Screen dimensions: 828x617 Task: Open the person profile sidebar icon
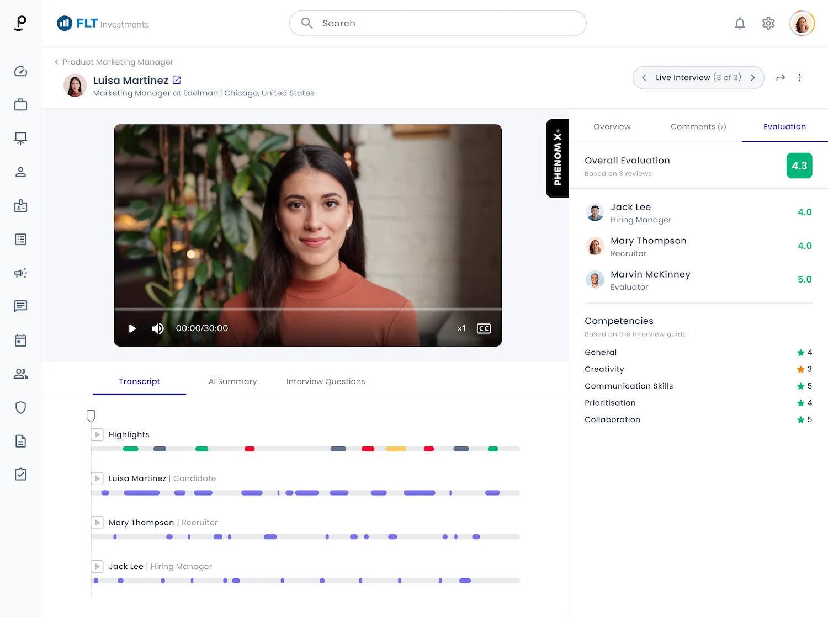(x=20, y=172)
